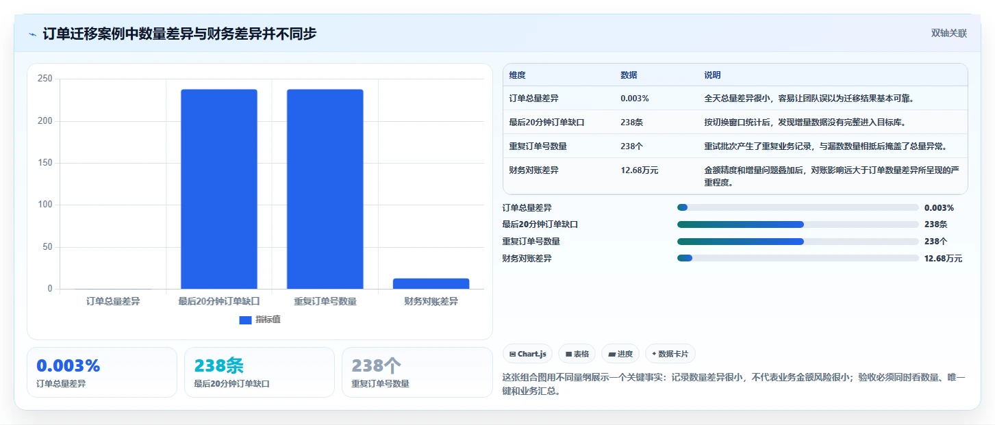Click the 维度 column header
995x425 pixels.
tap(517, 75)
